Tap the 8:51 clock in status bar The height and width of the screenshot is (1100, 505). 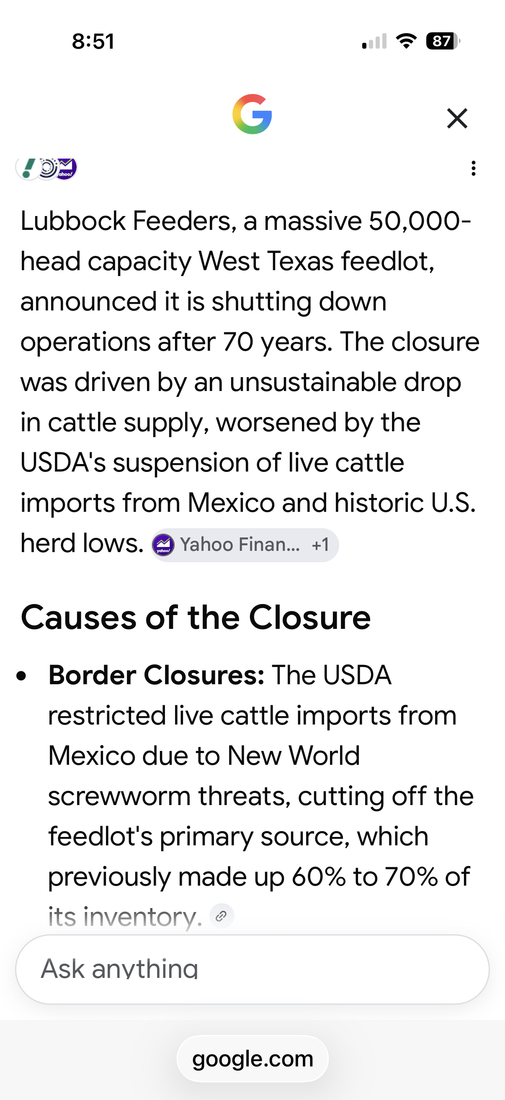(x=93, y=42)
